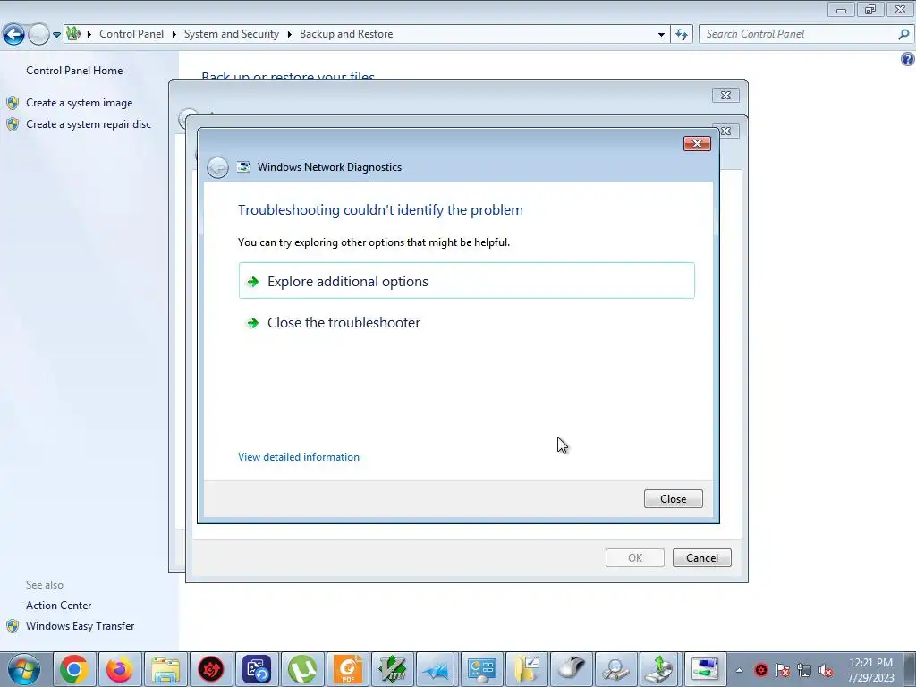Open Network Diagnostics taskbar item

[705, 669]
